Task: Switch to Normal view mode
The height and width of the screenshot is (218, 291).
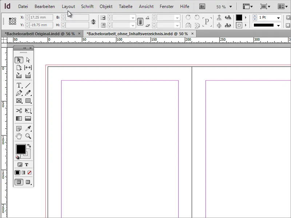Action: [x=19, y=182]
